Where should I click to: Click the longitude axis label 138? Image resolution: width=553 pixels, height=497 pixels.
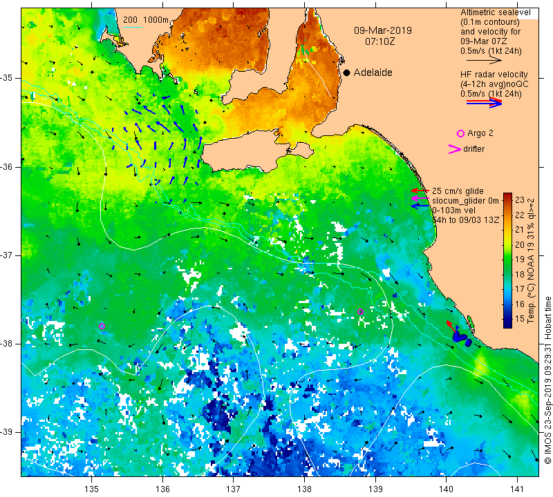coord(304,489)
